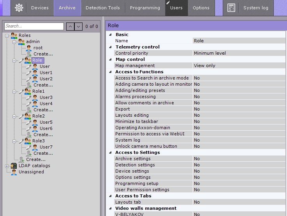The width and height of the screenshot is (287, 216).
Task: Click the settings gear icon in top bar
Action: click(x=19, y=8)
